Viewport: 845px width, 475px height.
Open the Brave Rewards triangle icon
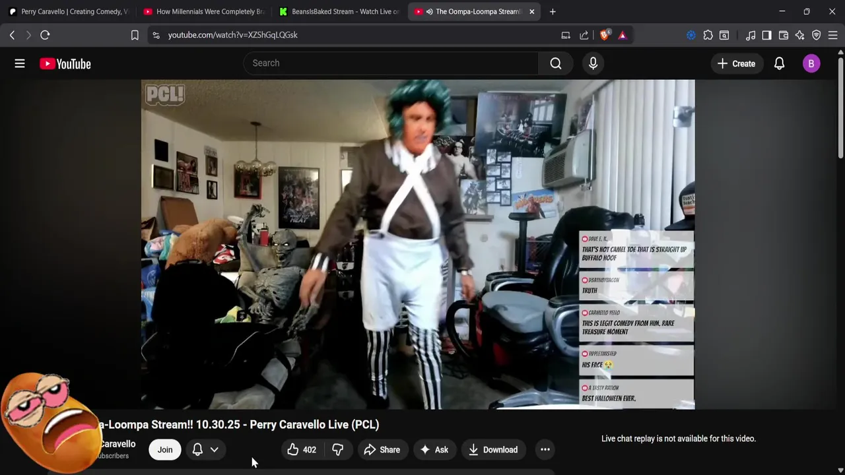pyautogui.click(x=623, y=35)
